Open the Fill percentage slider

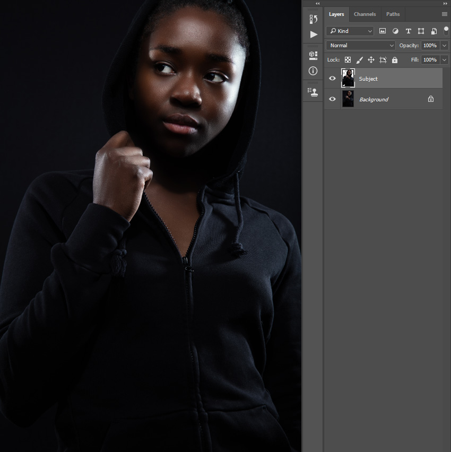point(444,59)
